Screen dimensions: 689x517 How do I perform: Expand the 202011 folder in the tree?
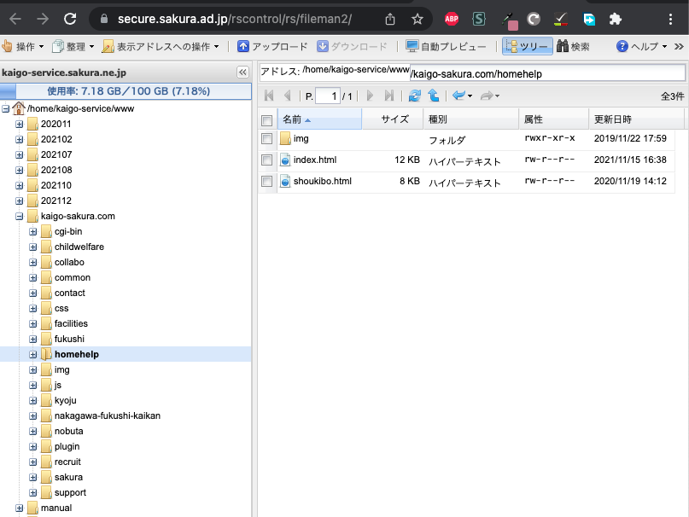20,125
